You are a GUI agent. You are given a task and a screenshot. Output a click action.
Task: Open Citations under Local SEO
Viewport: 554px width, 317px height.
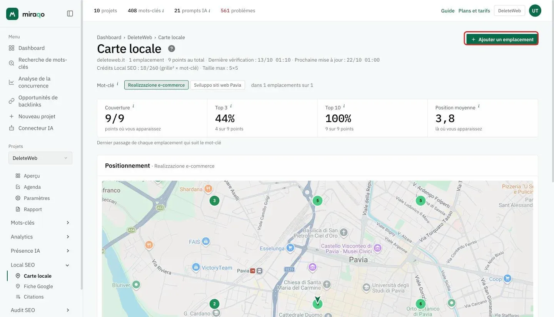[33, 297]
